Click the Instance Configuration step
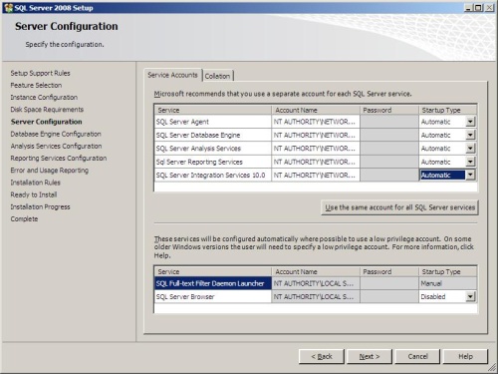This screenshot has width=498, height=374. click(x=44, y=98)
